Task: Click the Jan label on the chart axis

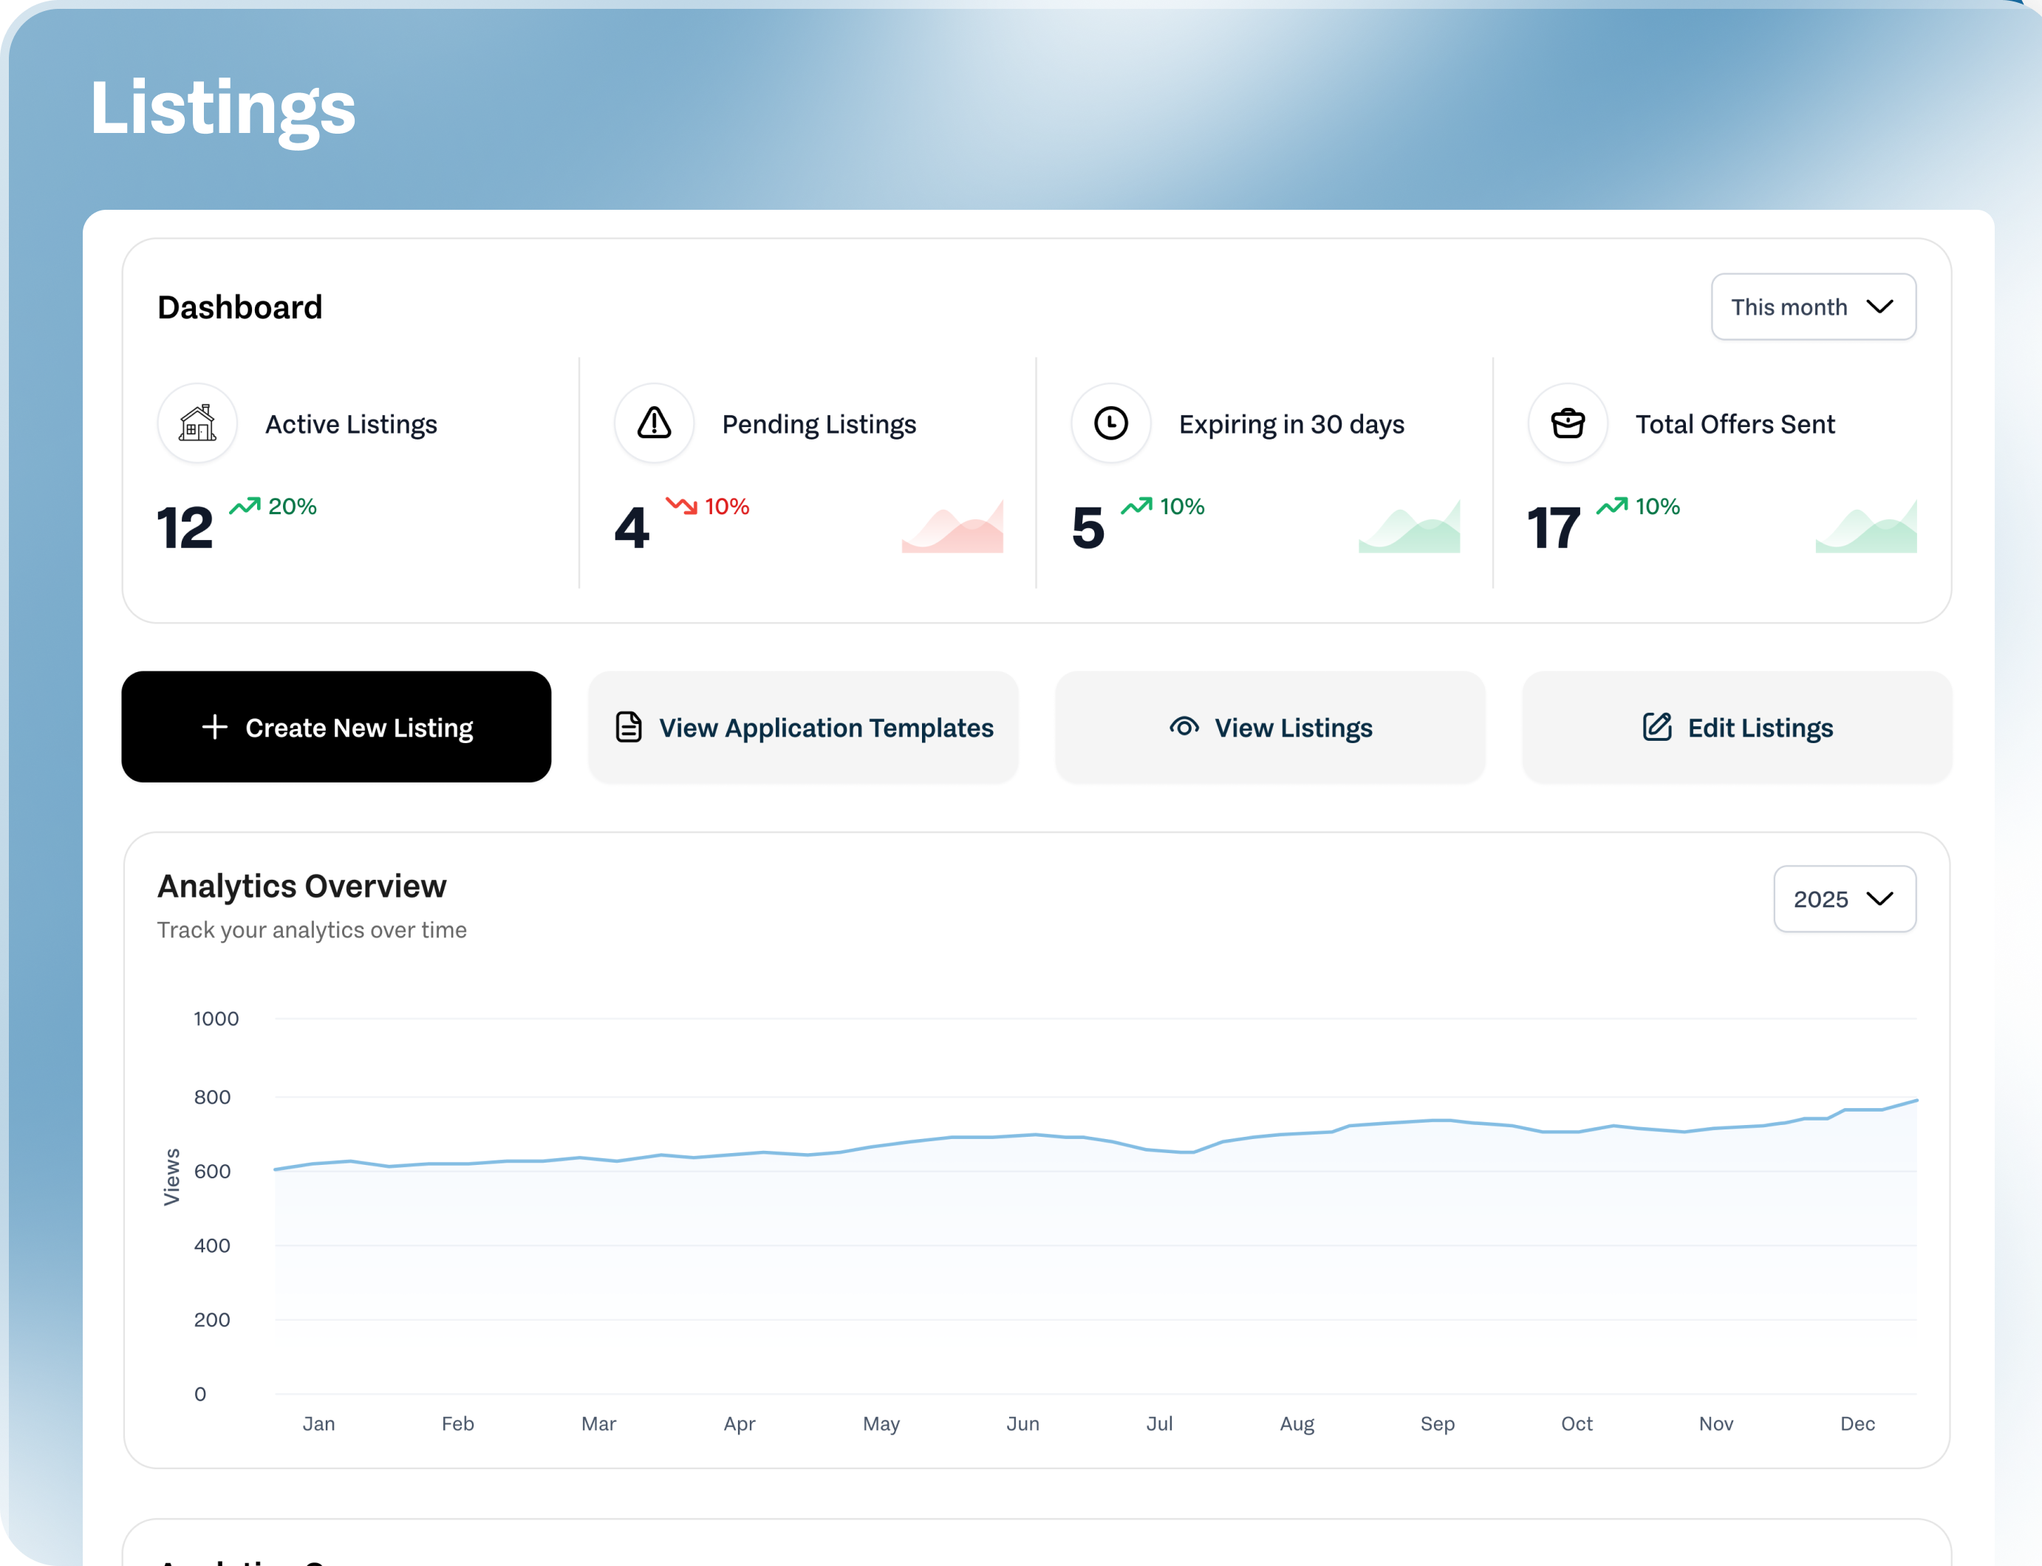Action: 319,1423
